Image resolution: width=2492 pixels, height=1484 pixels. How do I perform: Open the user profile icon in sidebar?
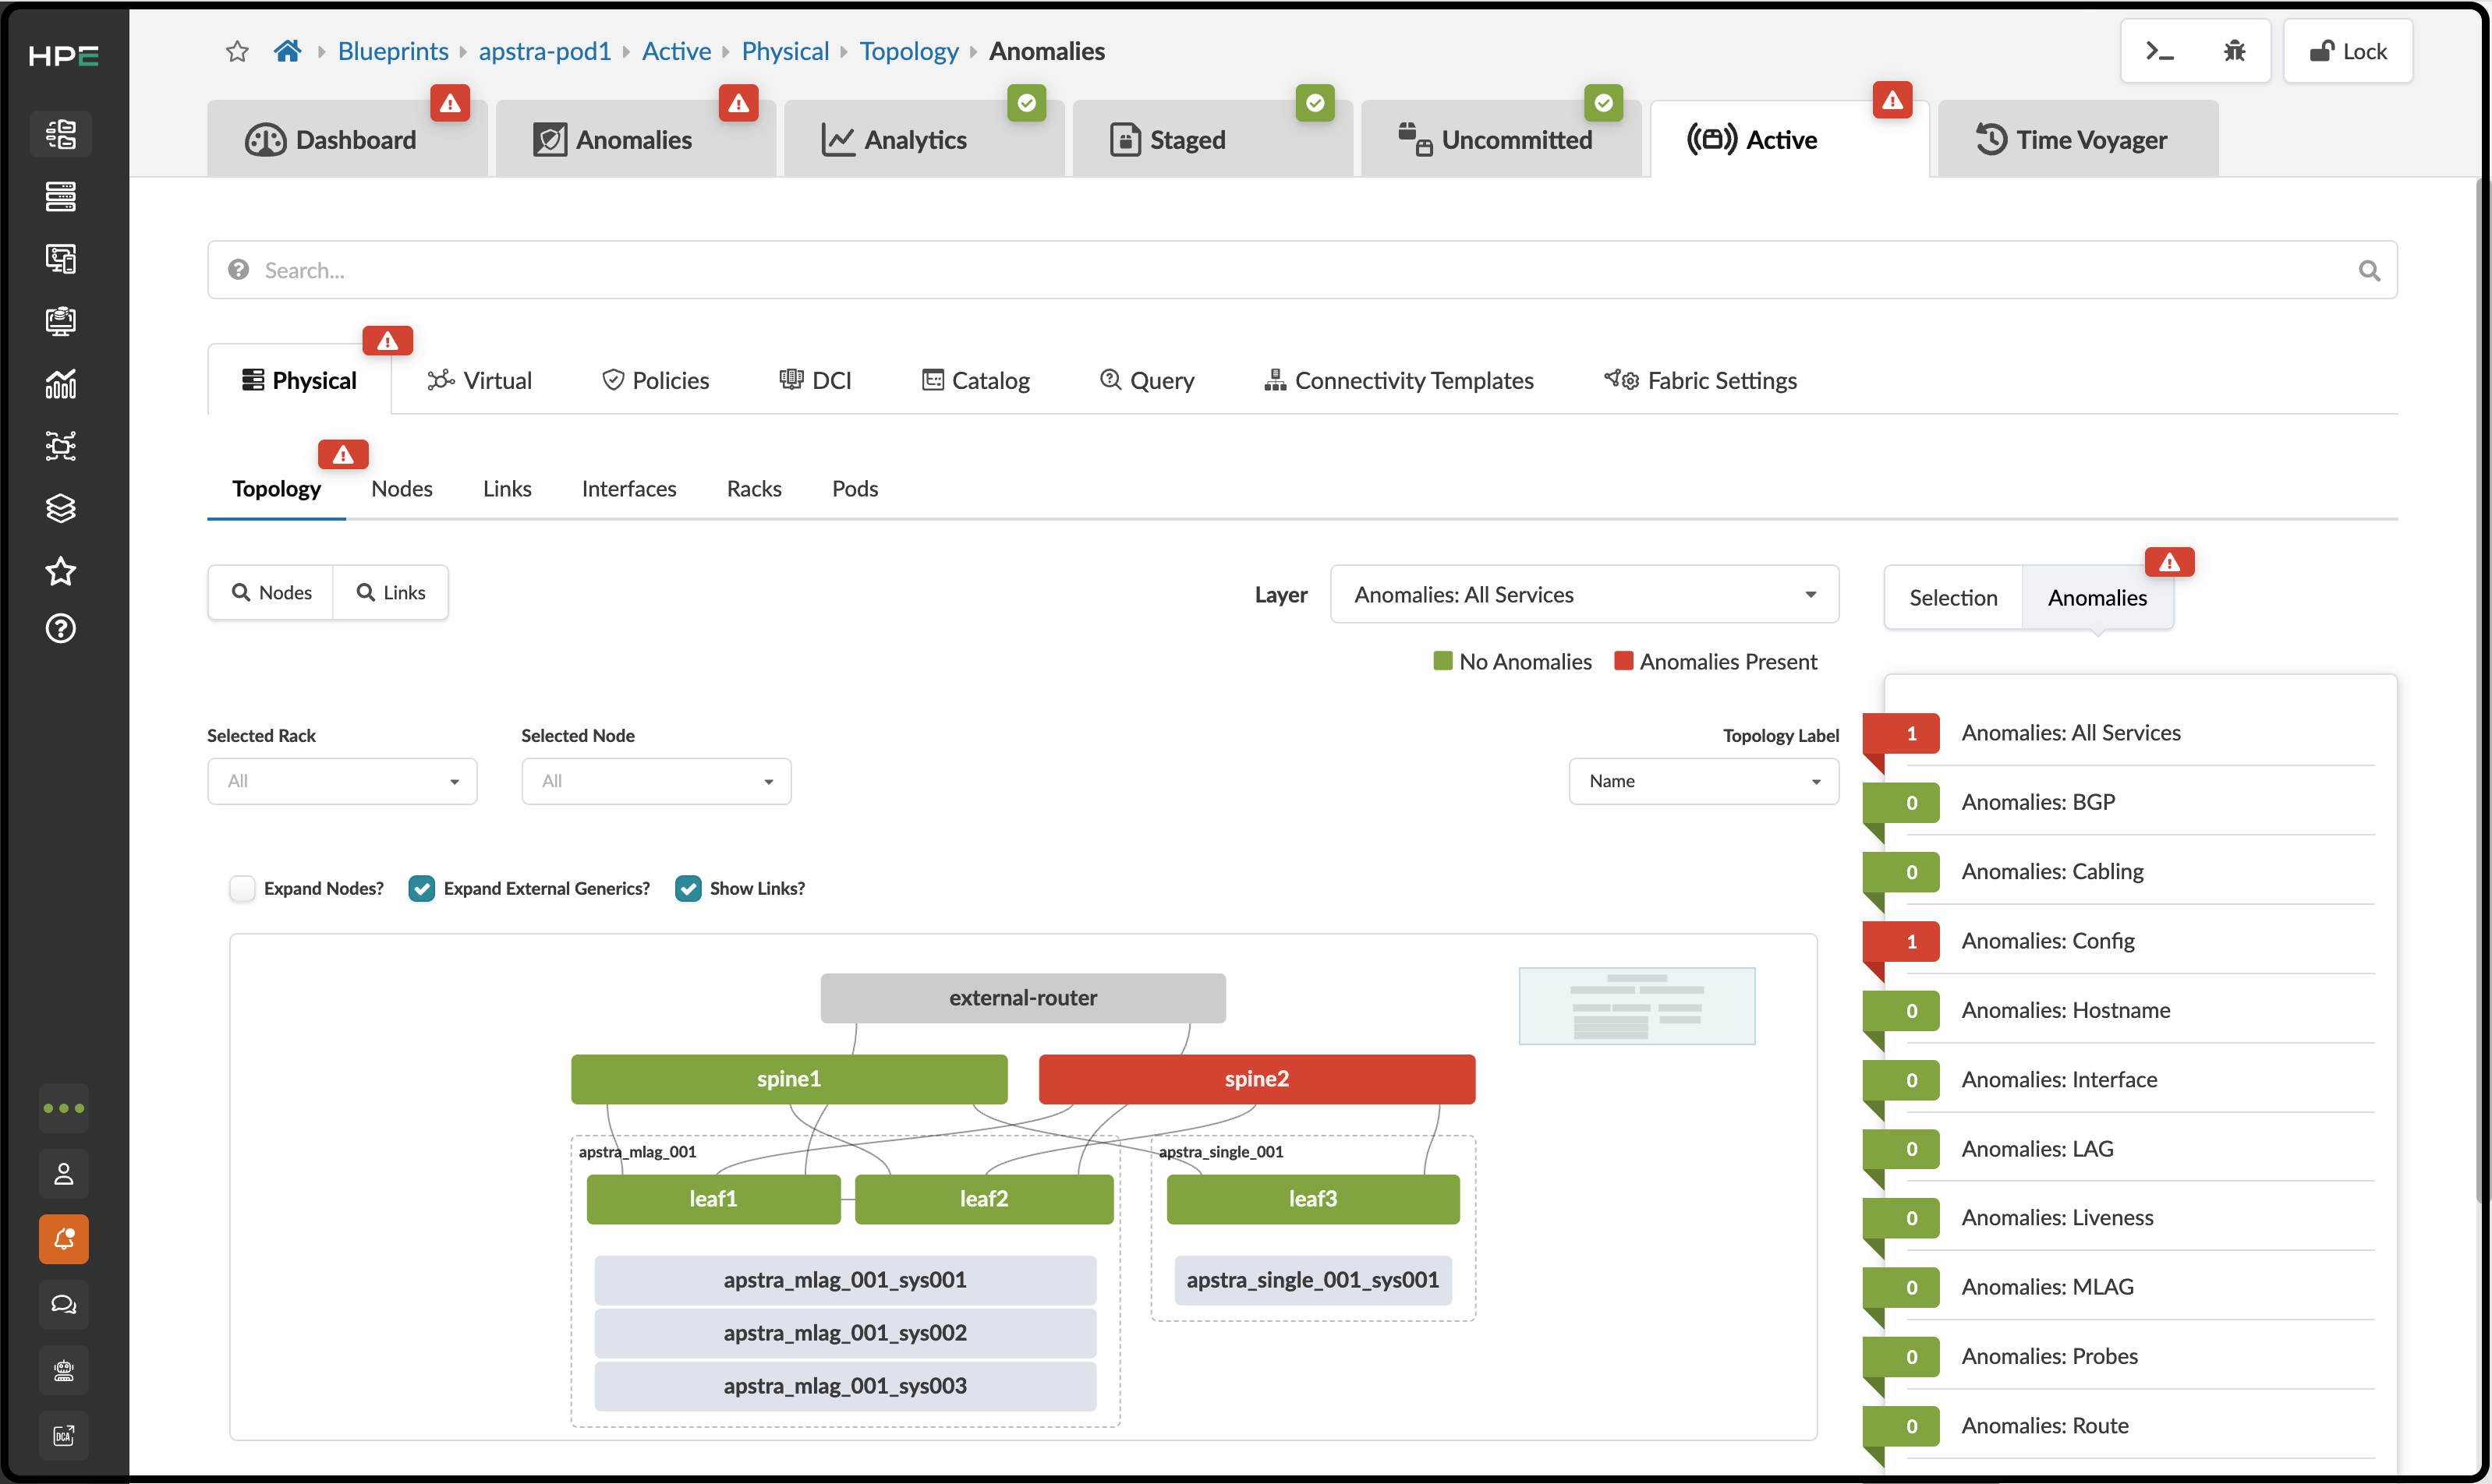(64, 1174)
